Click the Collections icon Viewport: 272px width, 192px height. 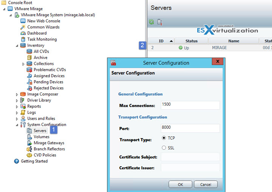click(29, 64)
